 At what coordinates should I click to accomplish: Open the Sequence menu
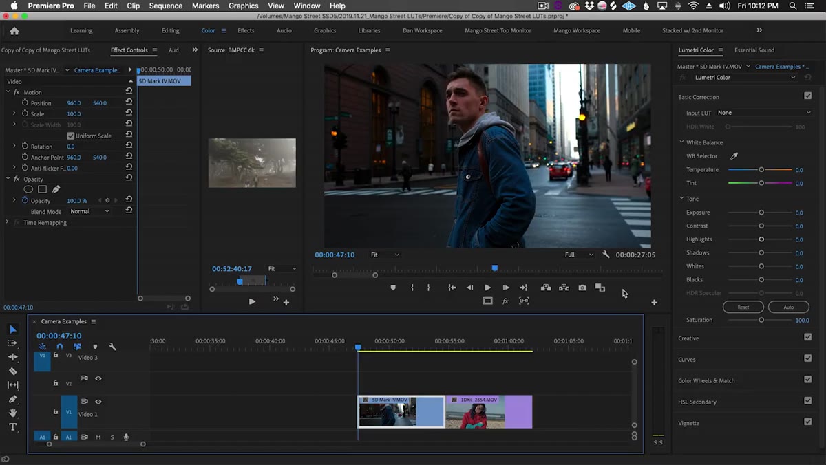click(x=165, y=6)
